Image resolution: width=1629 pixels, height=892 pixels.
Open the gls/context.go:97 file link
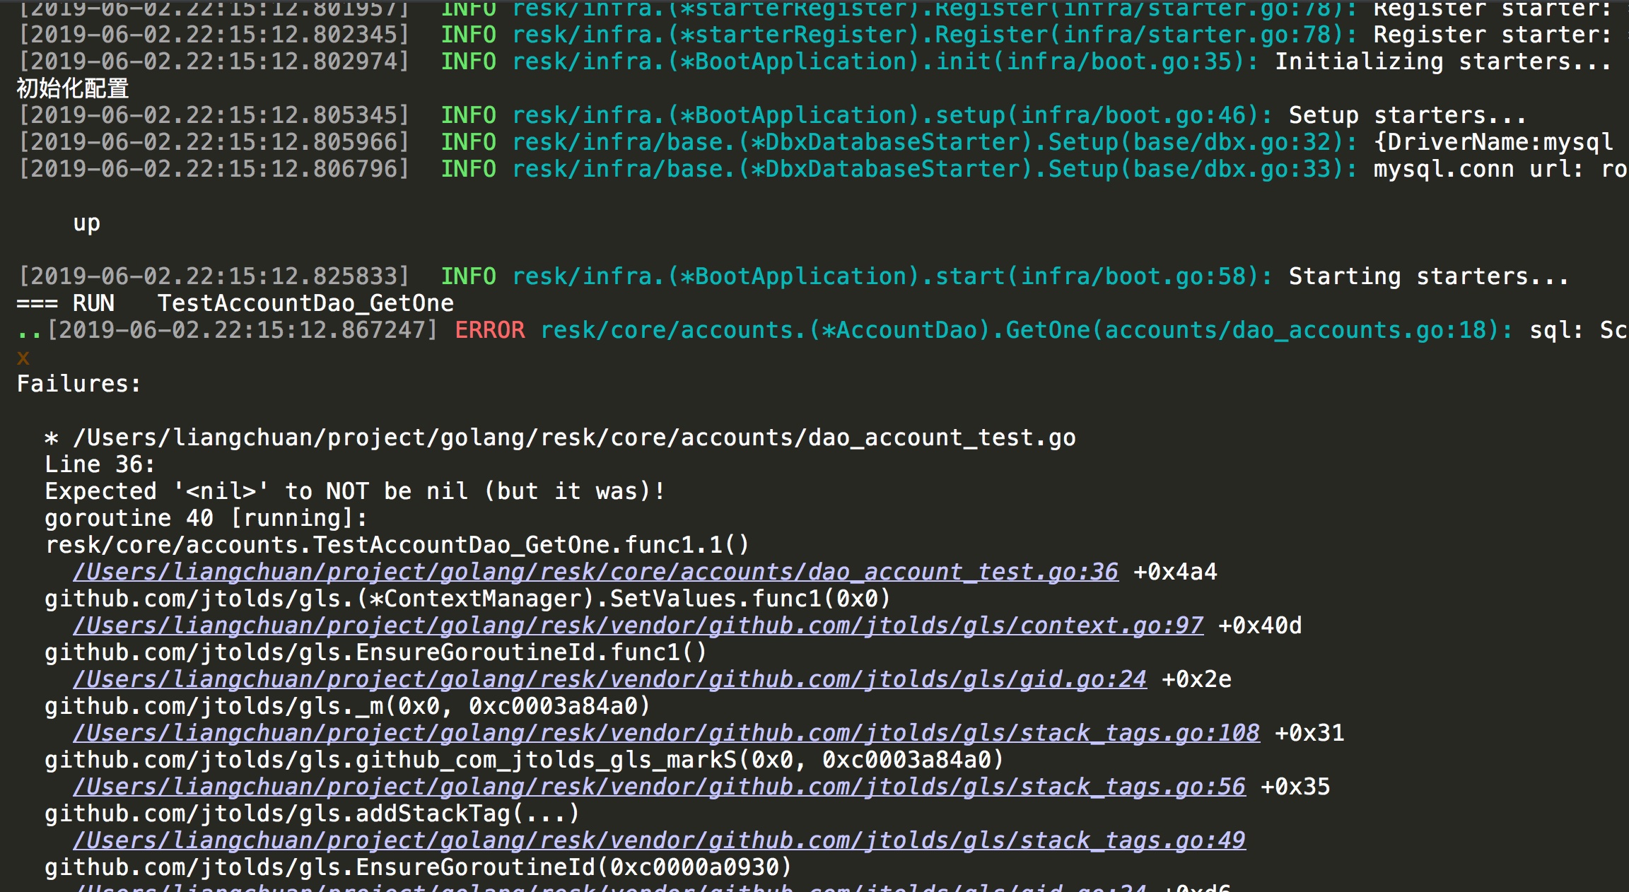638,625
